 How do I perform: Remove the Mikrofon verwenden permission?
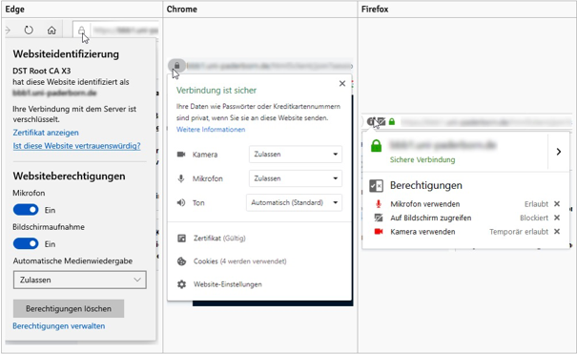(x=557, y=204)
